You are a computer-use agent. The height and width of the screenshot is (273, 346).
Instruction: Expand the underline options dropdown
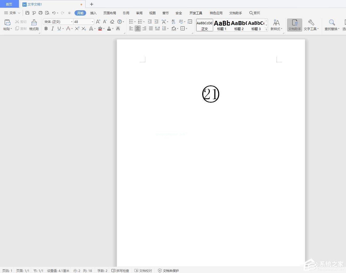click(x=62, y=28)
